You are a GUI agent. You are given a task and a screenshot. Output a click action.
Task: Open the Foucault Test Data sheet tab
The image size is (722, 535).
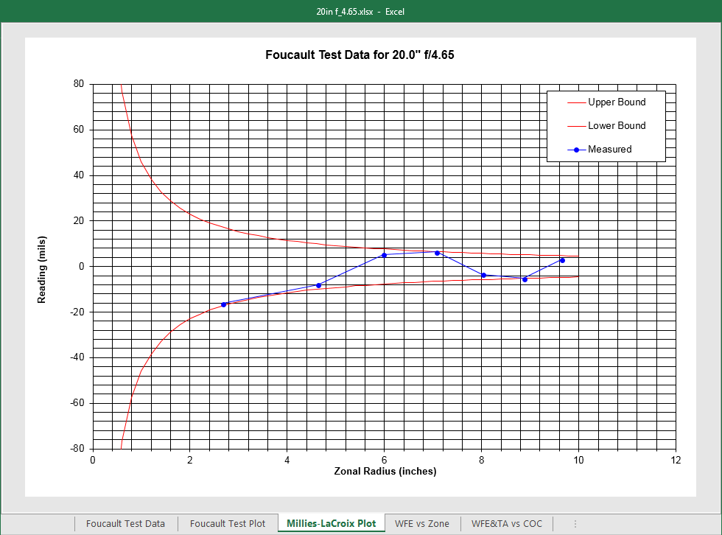pyautogui.click(x=125, y=523)
